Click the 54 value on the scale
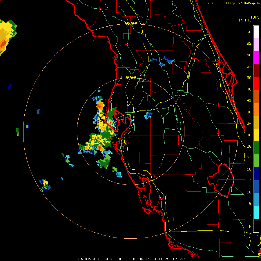Screen dimensions: 261x261 [x=249, y=66]
